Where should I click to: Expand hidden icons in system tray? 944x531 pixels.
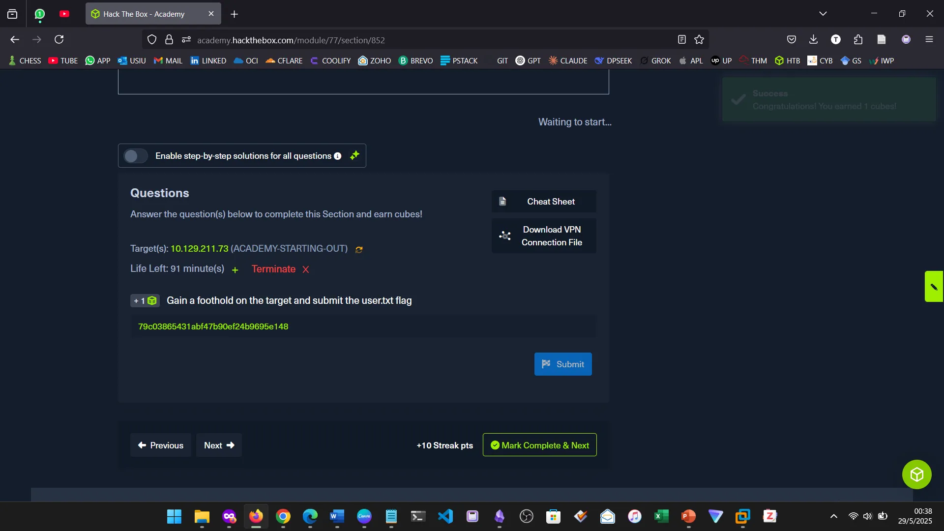[833, 516]
